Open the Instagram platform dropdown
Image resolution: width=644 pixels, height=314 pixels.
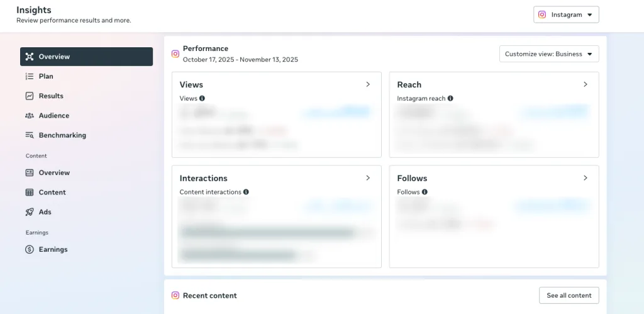[566, 14]
